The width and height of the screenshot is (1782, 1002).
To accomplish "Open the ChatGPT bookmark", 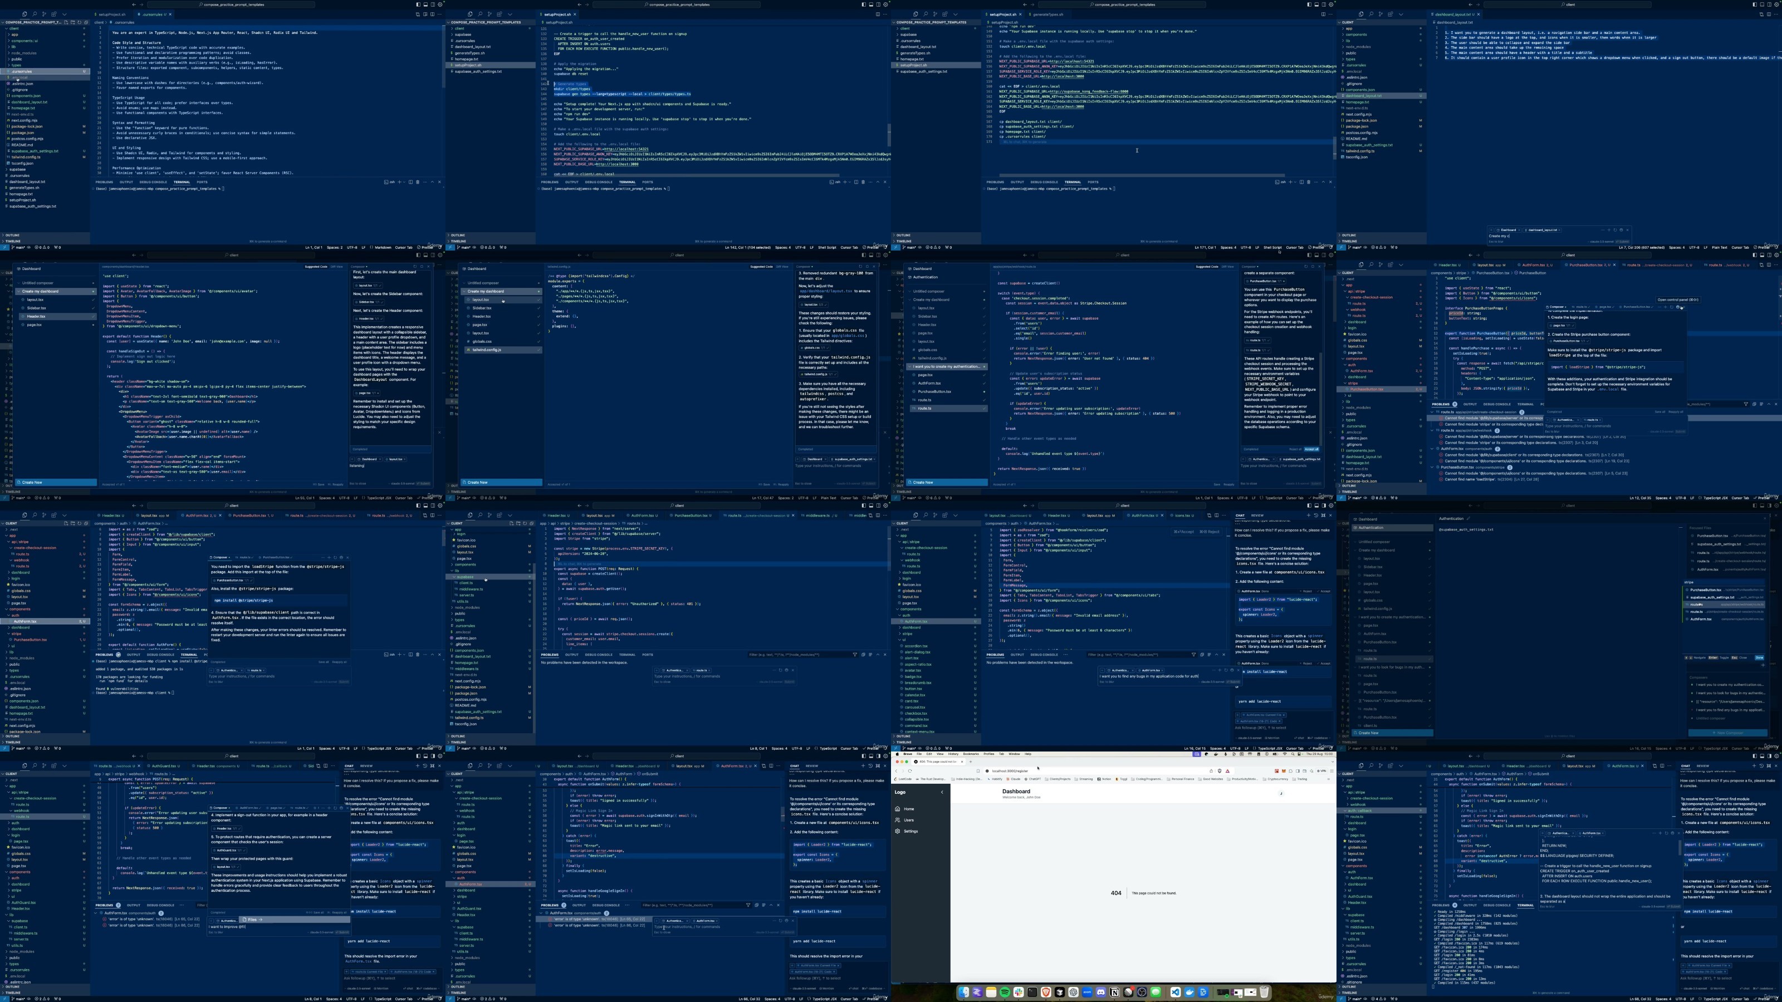I will pyautogui.click(x=1034, y=779).
